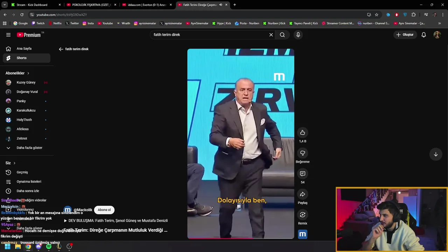448x252 pixels.
Task: Click the Chrome address bar URL
Action: (62, 15)
